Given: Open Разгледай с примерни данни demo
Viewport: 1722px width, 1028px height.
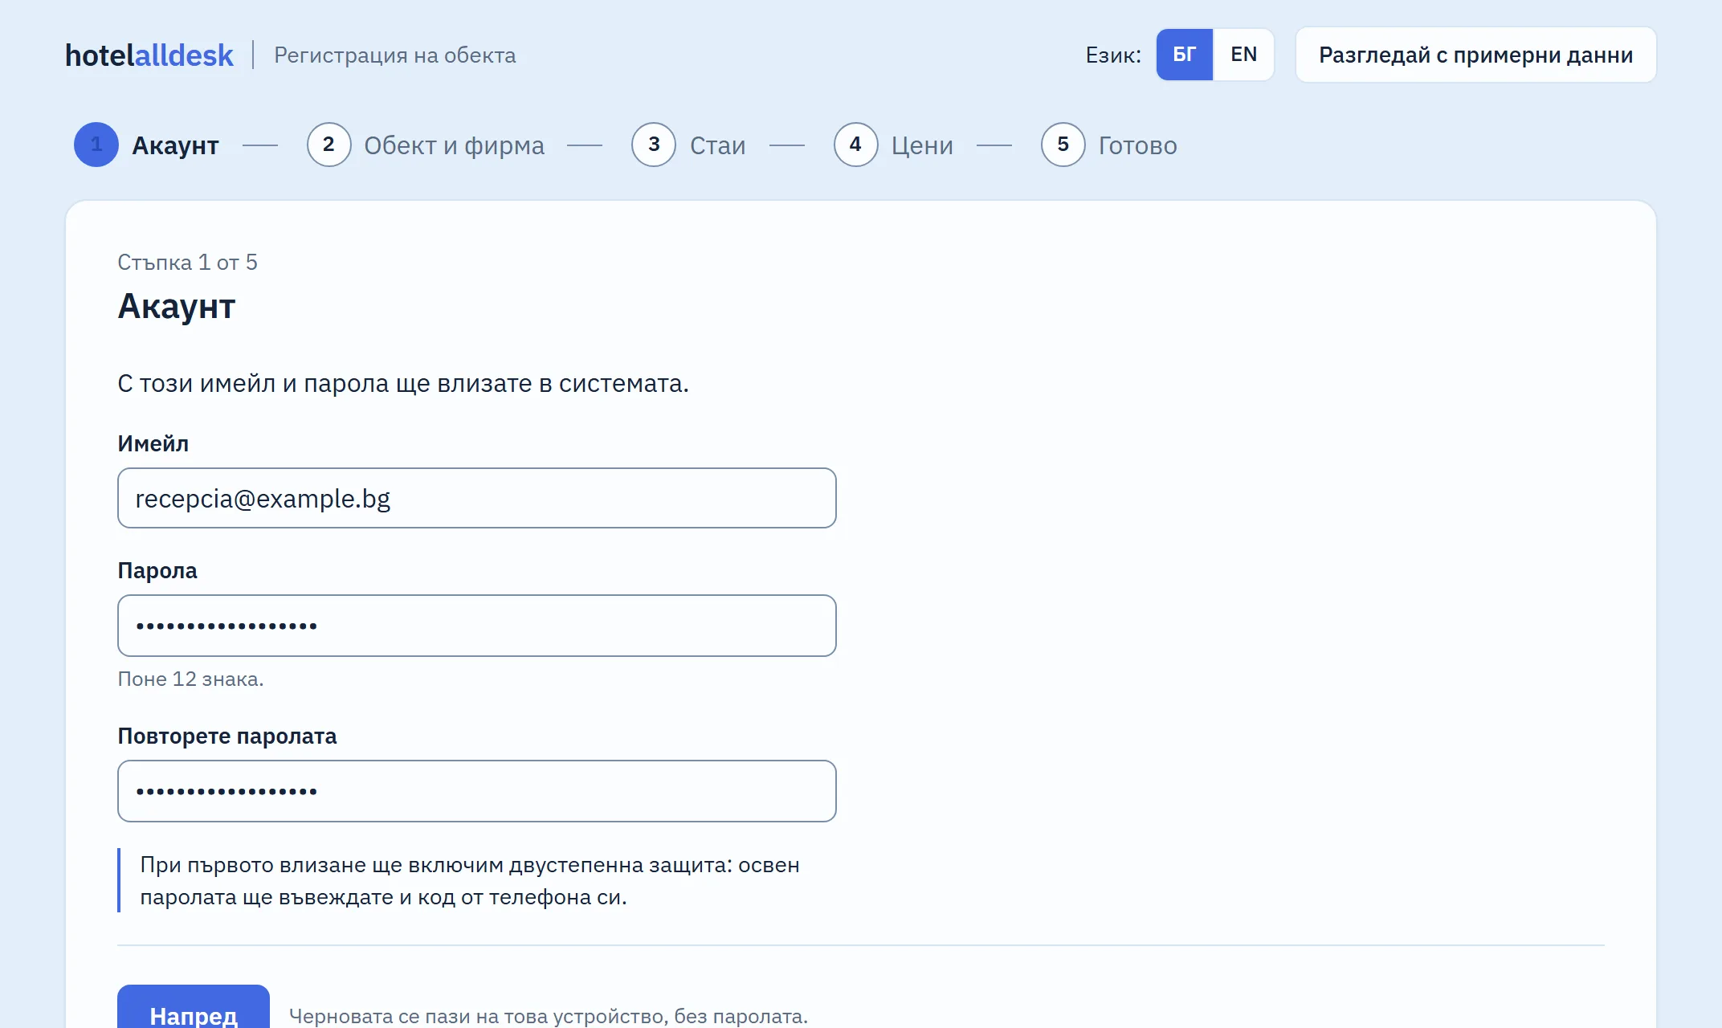Looking at the screenshot, I should [1475, 55].
